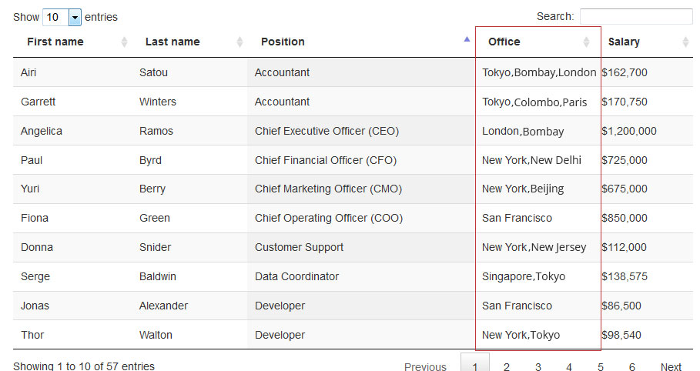Select the Angelica Ramos CEO position cell
Viewport: 700px width, 371px height.
coord(327,131)
